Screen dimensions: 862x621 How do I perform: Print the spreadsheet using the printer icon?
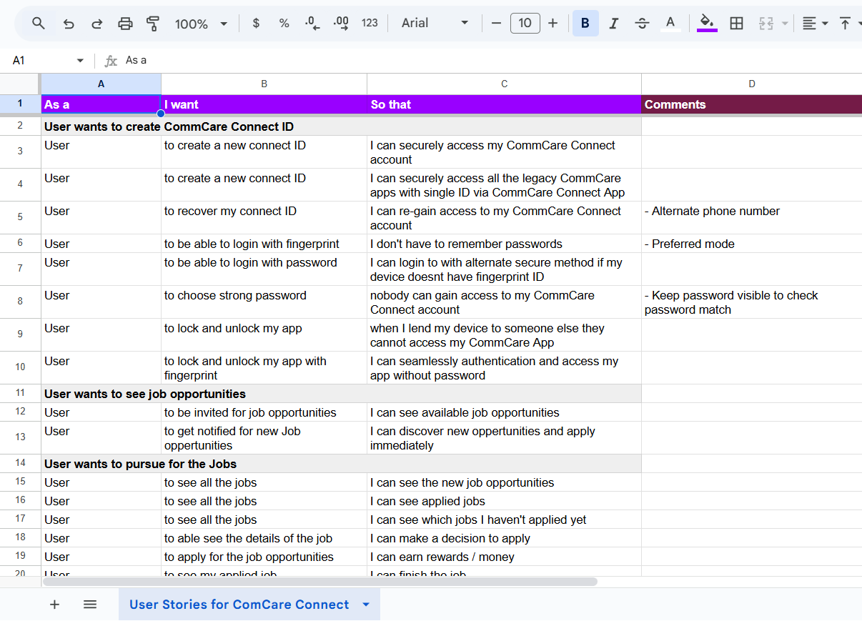(125, 24)
